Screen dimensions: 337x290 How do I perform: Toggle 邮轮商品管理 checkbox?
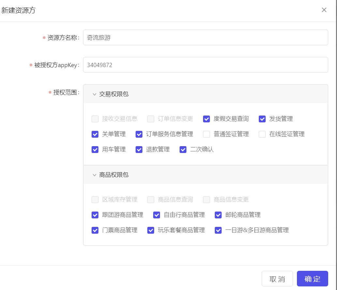pos(218,215)
